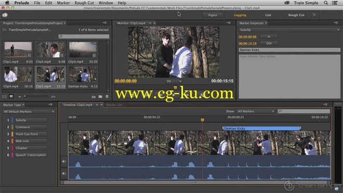The image size is (343, 193).
Task: Open the Show All Markers dropdown
Action: click(256, 111)
